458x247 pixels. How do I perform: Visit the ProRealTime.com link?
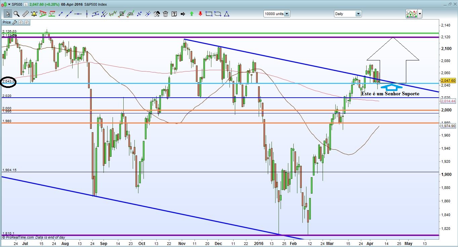click(19, 237)
